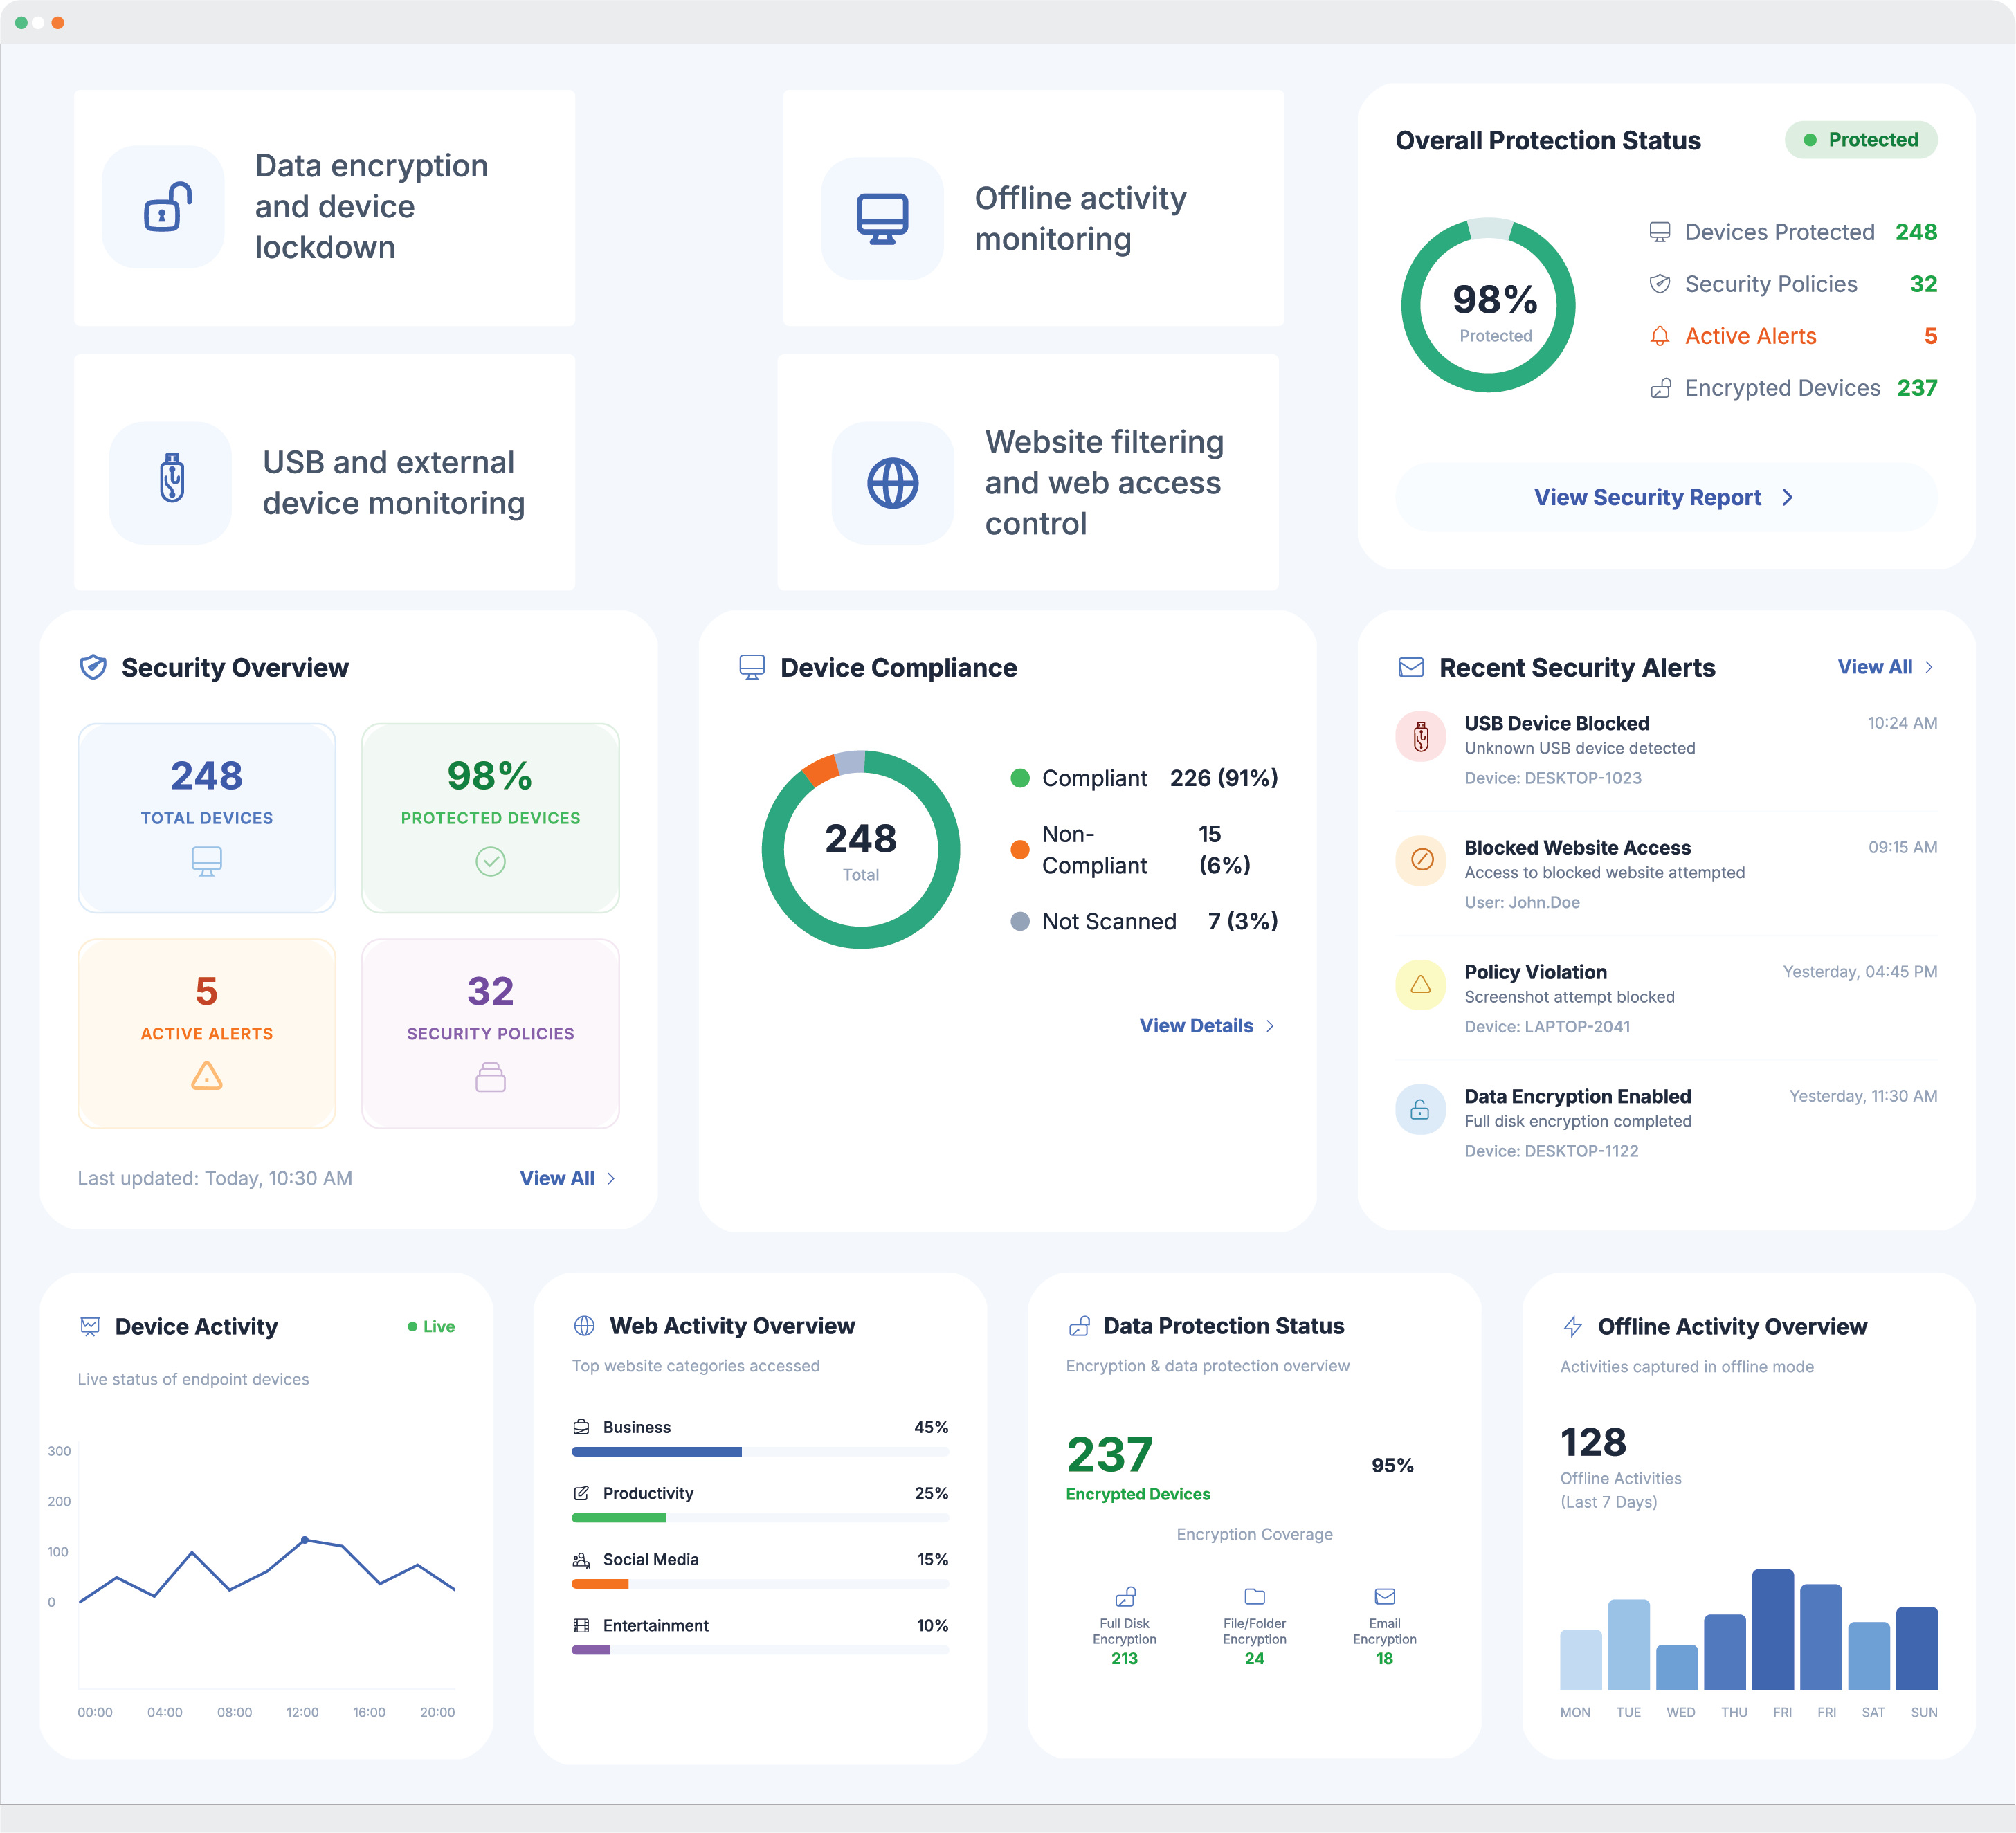Click the Devices Protected monitor icon

click(1659, 232)
